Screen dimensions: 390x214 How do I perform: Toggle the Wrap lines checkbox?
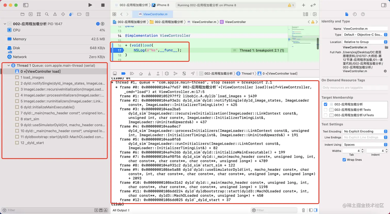click(344, 160)
